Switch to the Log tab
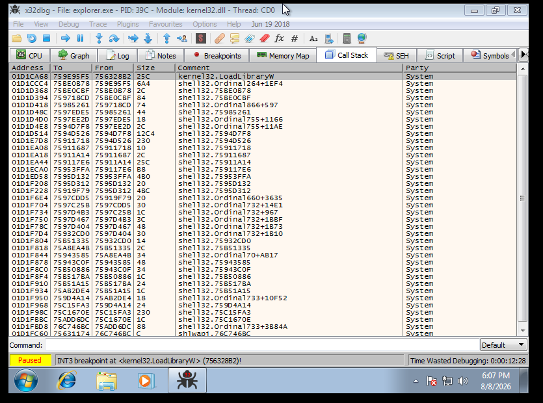543x403 pixels. (118, 56)
